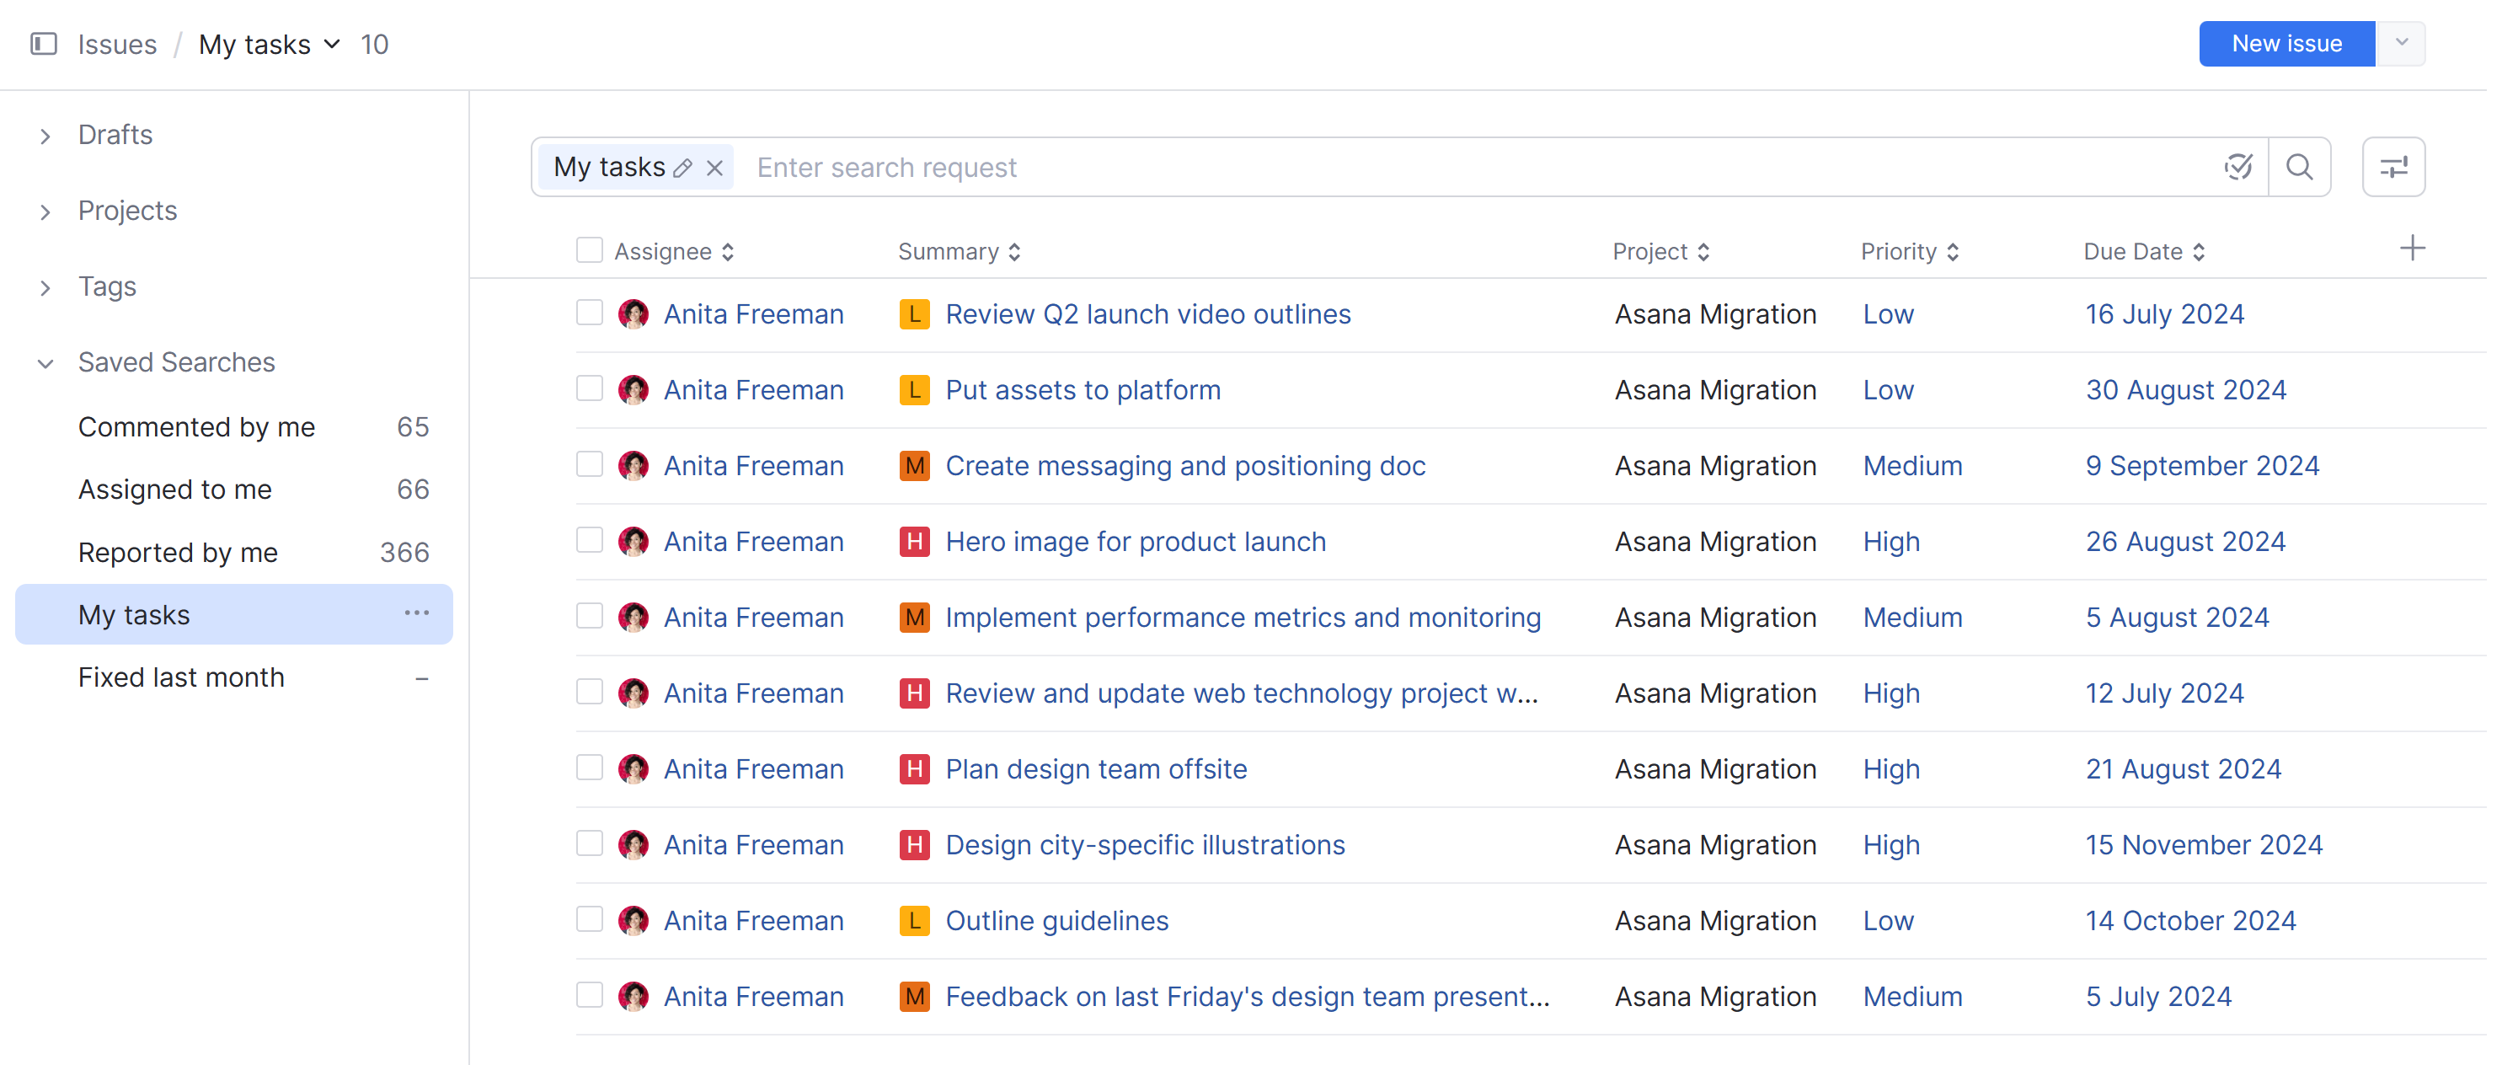2502x1065 pixels.
Task: Open the Put assets to platform issue
Action: tap(1083, 388)
